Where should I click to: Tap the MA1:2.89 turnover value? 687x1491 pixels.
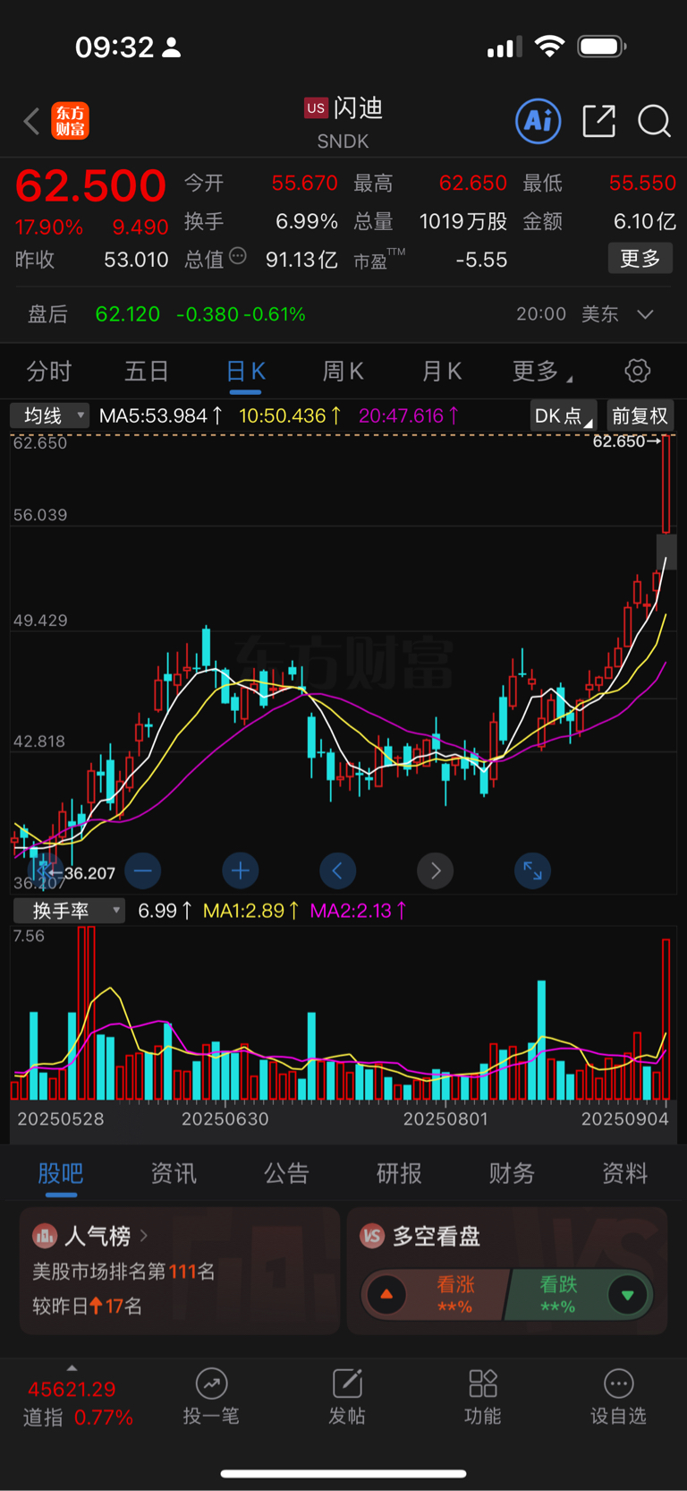point(250,911)
